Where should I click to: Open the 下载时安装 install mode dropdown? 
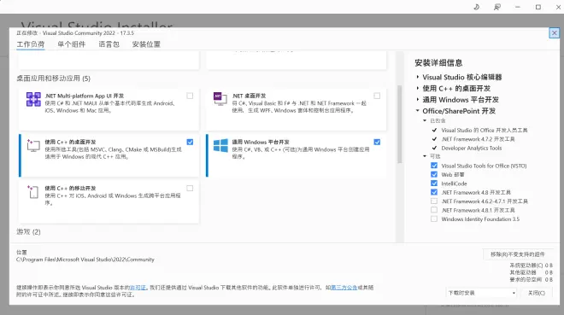click(481, 293)
